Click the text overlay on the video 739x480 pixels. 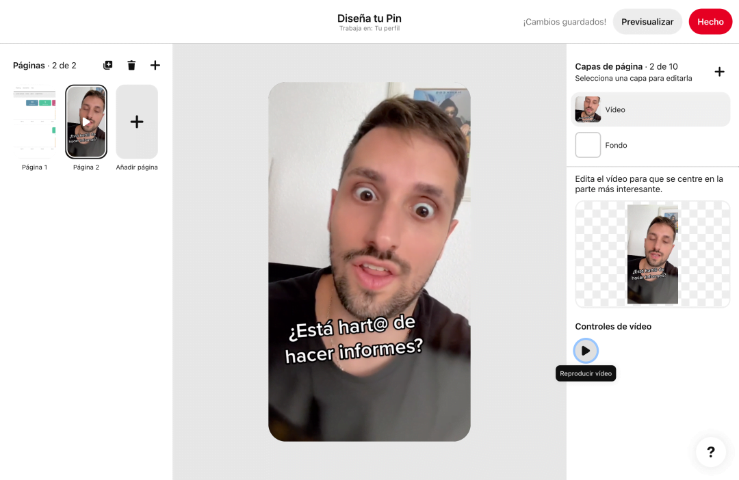pyautogui.click(x=354, y=340)
